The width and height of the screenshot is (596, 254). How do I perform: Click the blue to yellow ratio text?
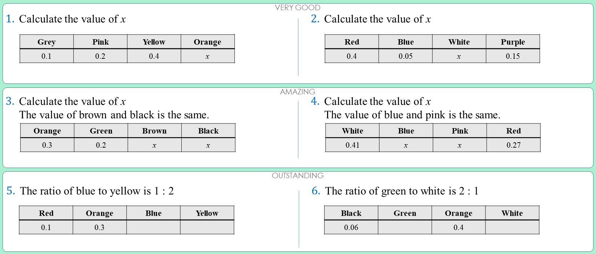pos(97,191)
